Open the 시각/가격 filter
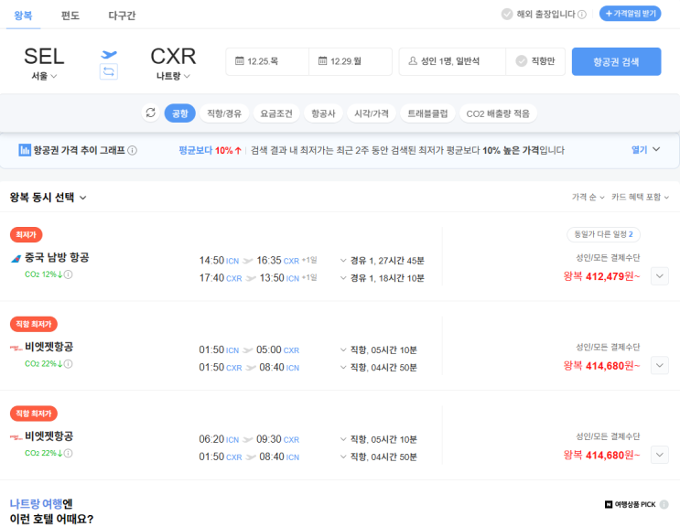Viewport: 680px width, 527px height. point(372,113)
